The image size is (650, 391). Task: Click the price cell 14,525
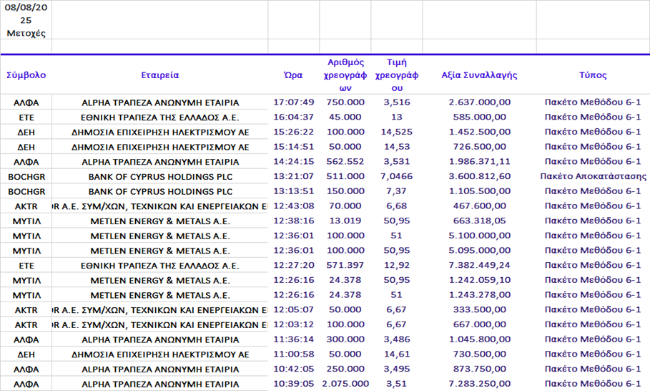point(397,132)
